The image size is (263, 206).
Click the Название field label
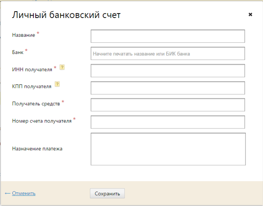point(24,35)
